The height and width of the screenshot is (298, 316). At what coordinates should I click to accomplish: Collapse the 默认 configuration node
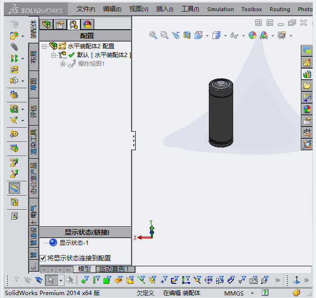pyautogui.click(x=53, y=55)
